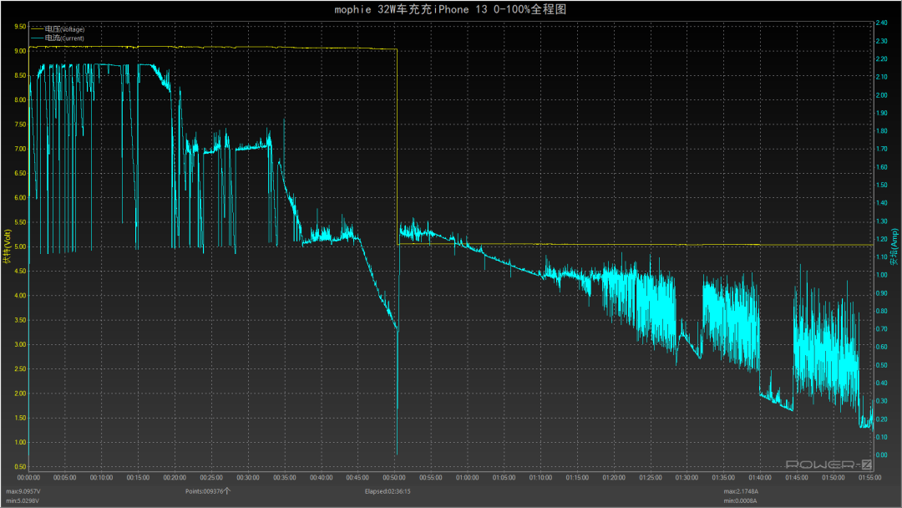Image resolution: width=902 pixels, height=508 pixels.
Task: Click the 00:00:00 time axis label
Action: click(28, 478)
